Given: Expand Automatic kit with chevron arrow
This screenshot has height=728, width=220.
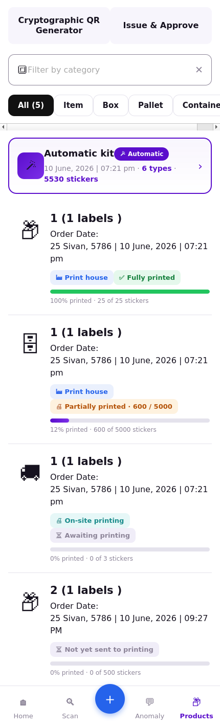Looking at the screenshot, I should [x=200, y=166].
